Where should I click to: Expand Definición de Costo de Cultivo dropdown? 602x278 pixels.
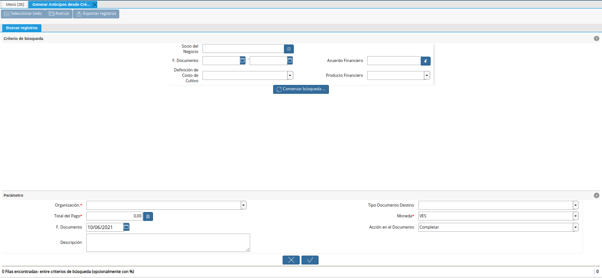pos(290,75)
